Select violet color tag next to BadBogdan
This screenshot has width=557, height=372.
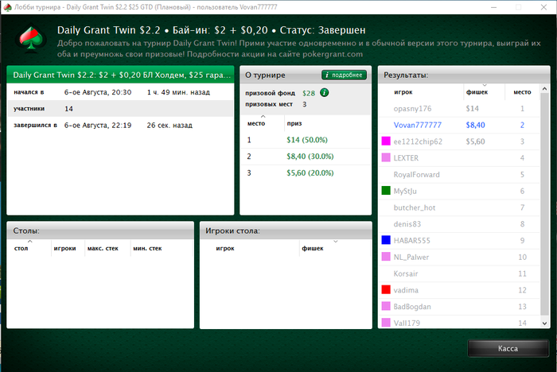pyautogui.click(x=386, y=306)
